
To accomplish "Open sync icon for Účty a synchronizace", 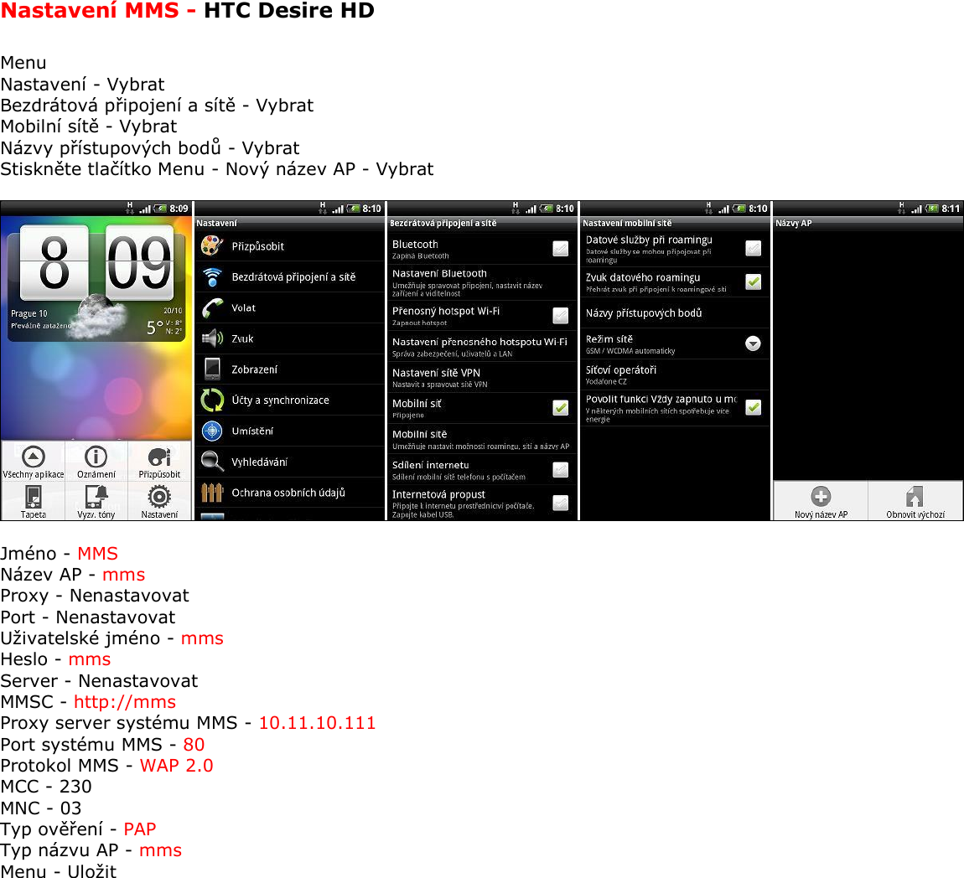I will 212,400.
